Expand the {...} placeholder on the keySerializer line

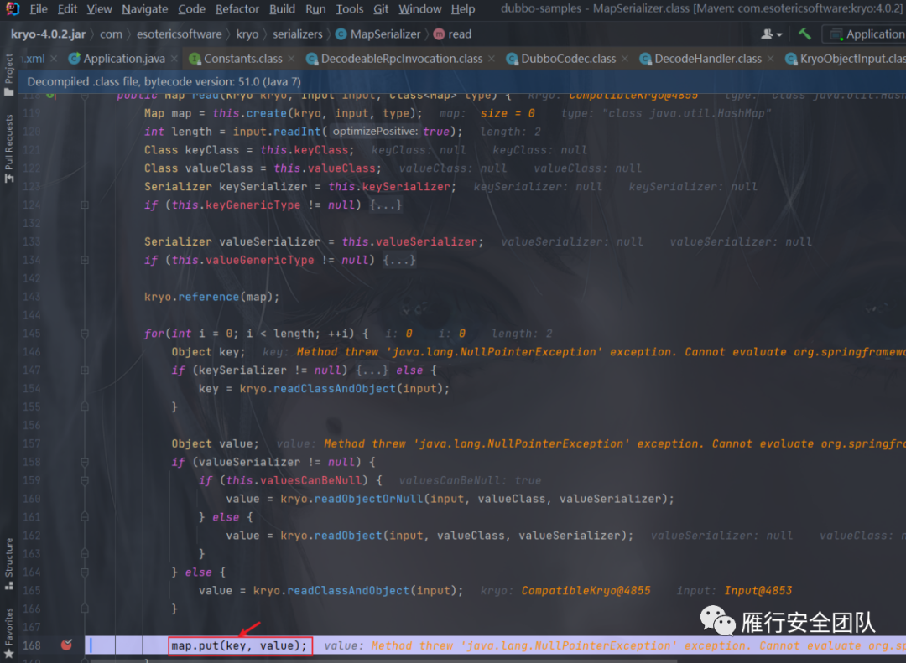pos(372,370)
